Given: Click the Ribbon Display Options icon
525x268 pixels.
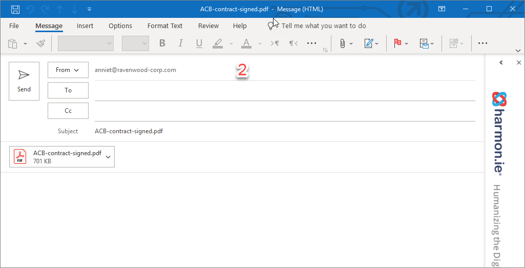Looking at the screenshot, I should pyautogui.click(x=442, y=9).
